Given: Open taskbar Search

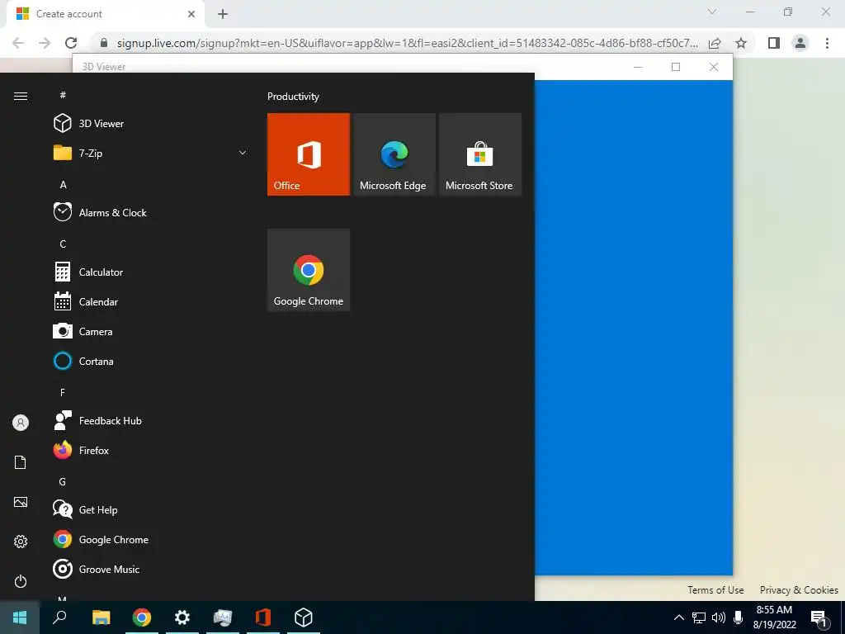Looking at the screenshot, I should point(59,617).
